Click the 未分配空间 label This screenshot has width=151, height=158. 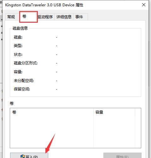(24, 81)
